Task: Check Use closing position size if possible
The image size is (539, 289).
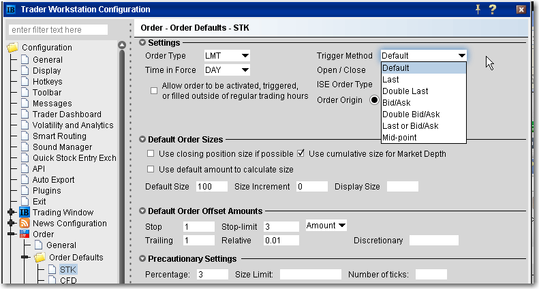Action: click(x=151, y=153)
